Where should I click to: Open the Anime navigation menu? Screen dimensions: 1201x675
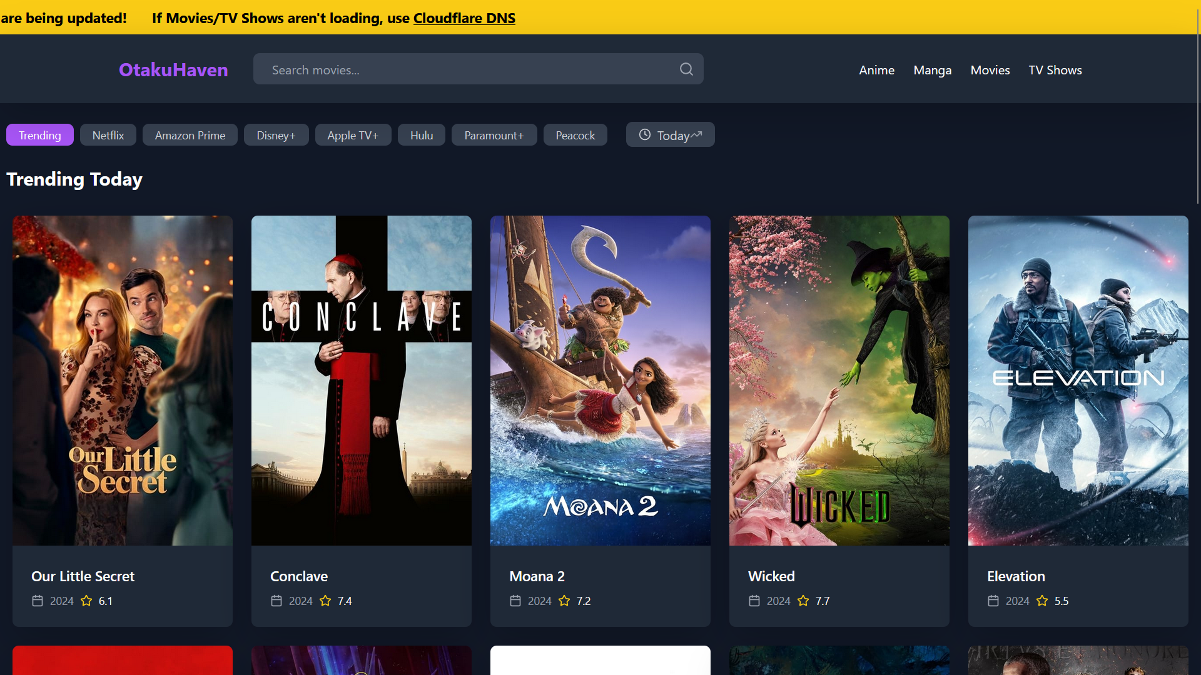click(x=876, y=70)
